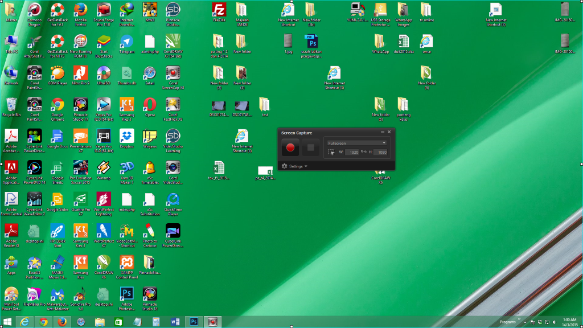583x328 pixels.
Task: Click the volume icon in system tray
Action: pos(555,322)
